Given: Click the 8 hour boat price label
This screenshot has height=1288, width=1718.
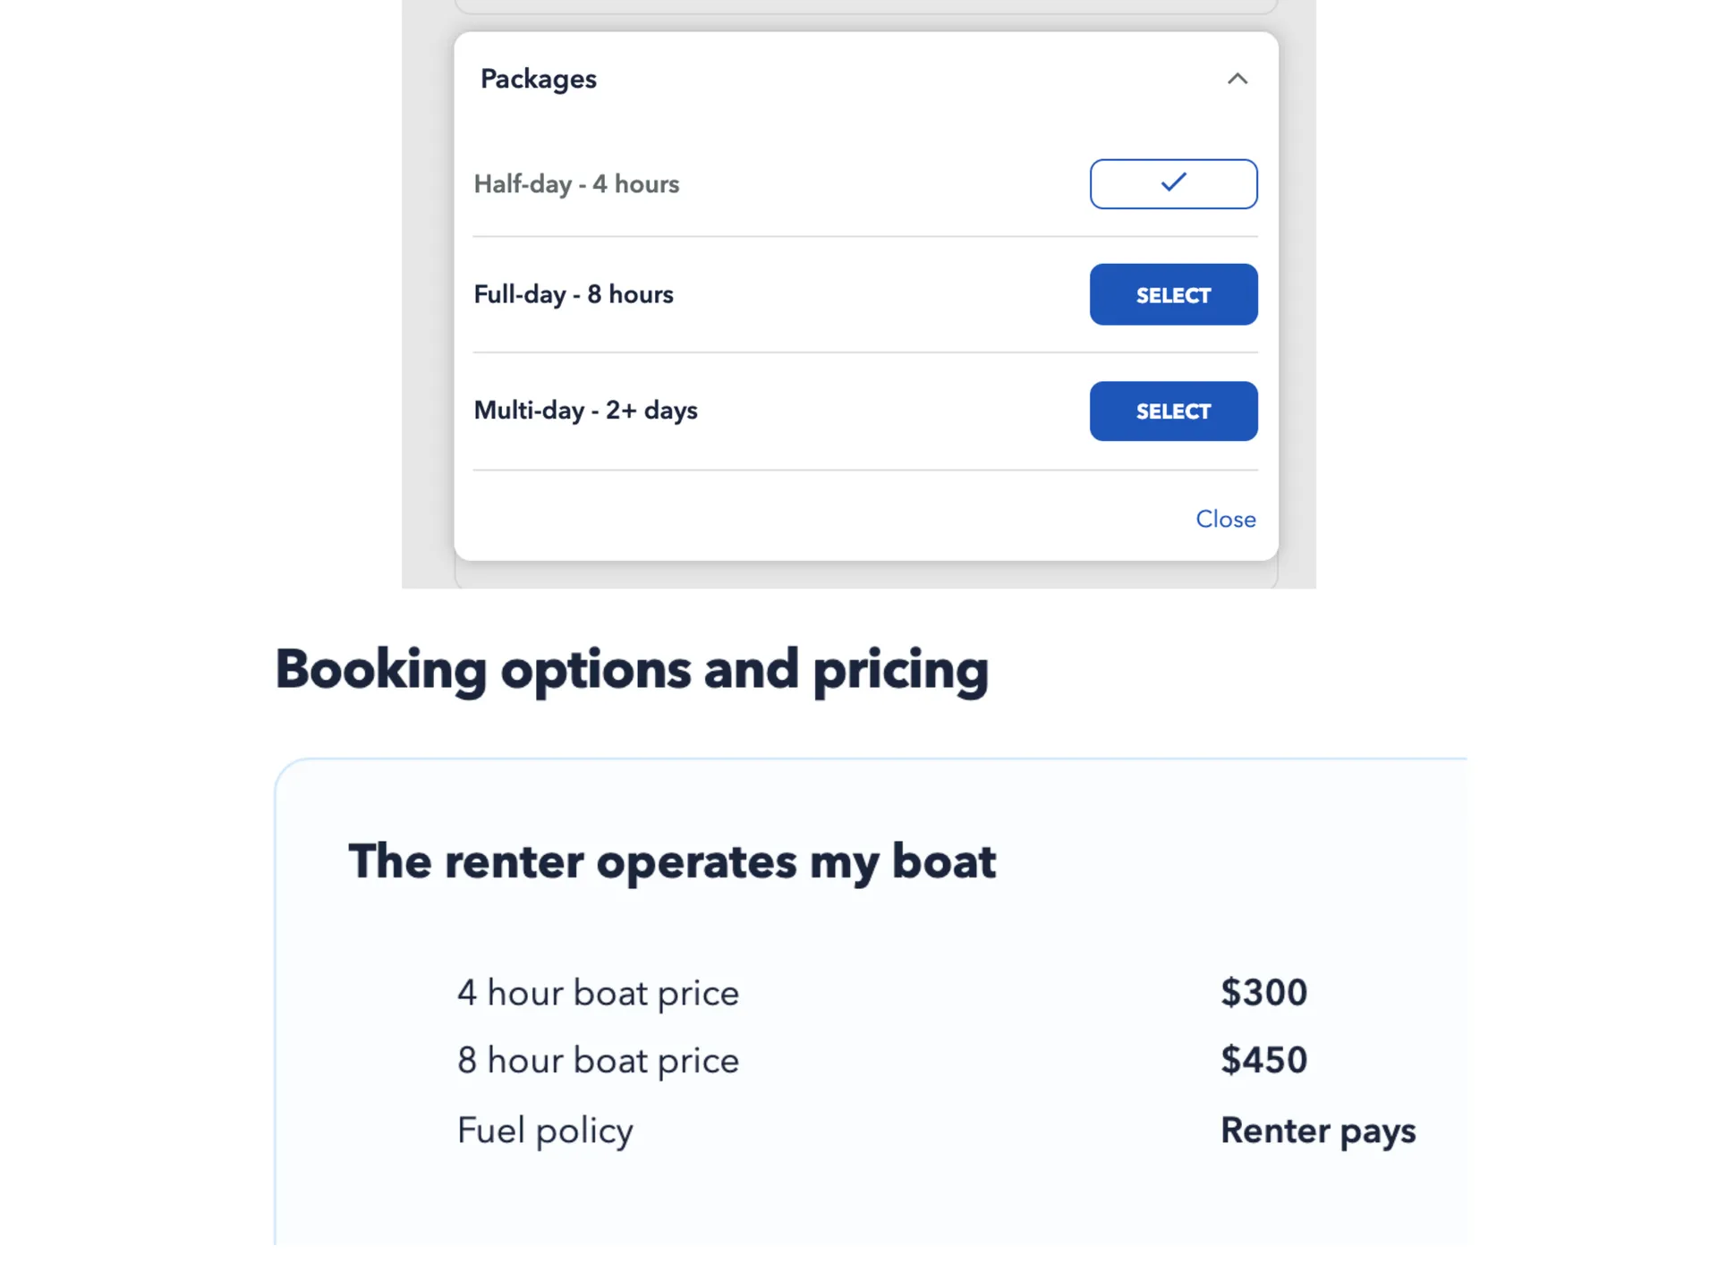Looking at the screenshot, I should (x=598, y=1061).
